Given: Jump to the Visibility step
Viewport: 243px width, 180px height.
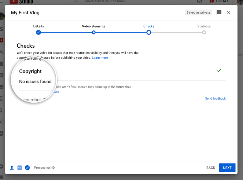Looking at the screenshot, I should (x=204, y=32).
